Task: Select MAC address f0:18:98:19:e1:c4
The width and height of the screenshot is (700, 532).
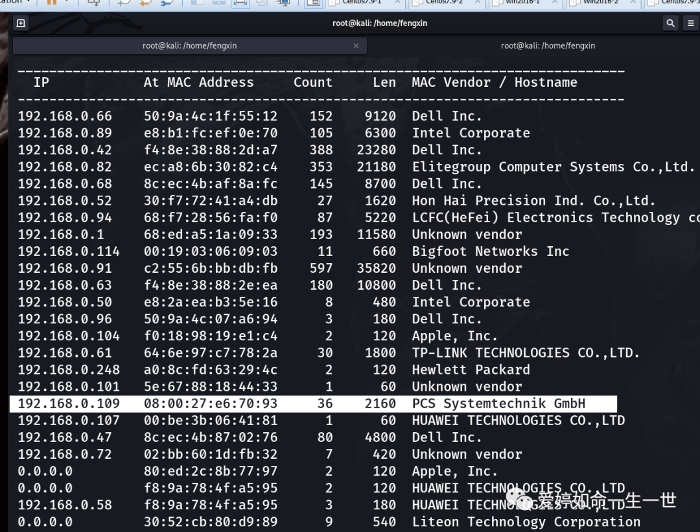Action: (210, 336)
